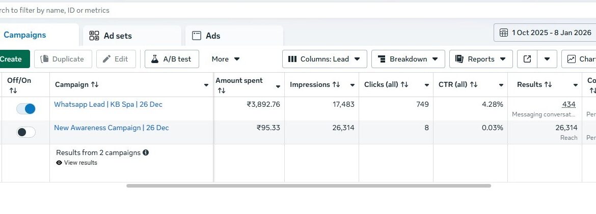Sort by CTR (all) arrows

pos(474,84)
